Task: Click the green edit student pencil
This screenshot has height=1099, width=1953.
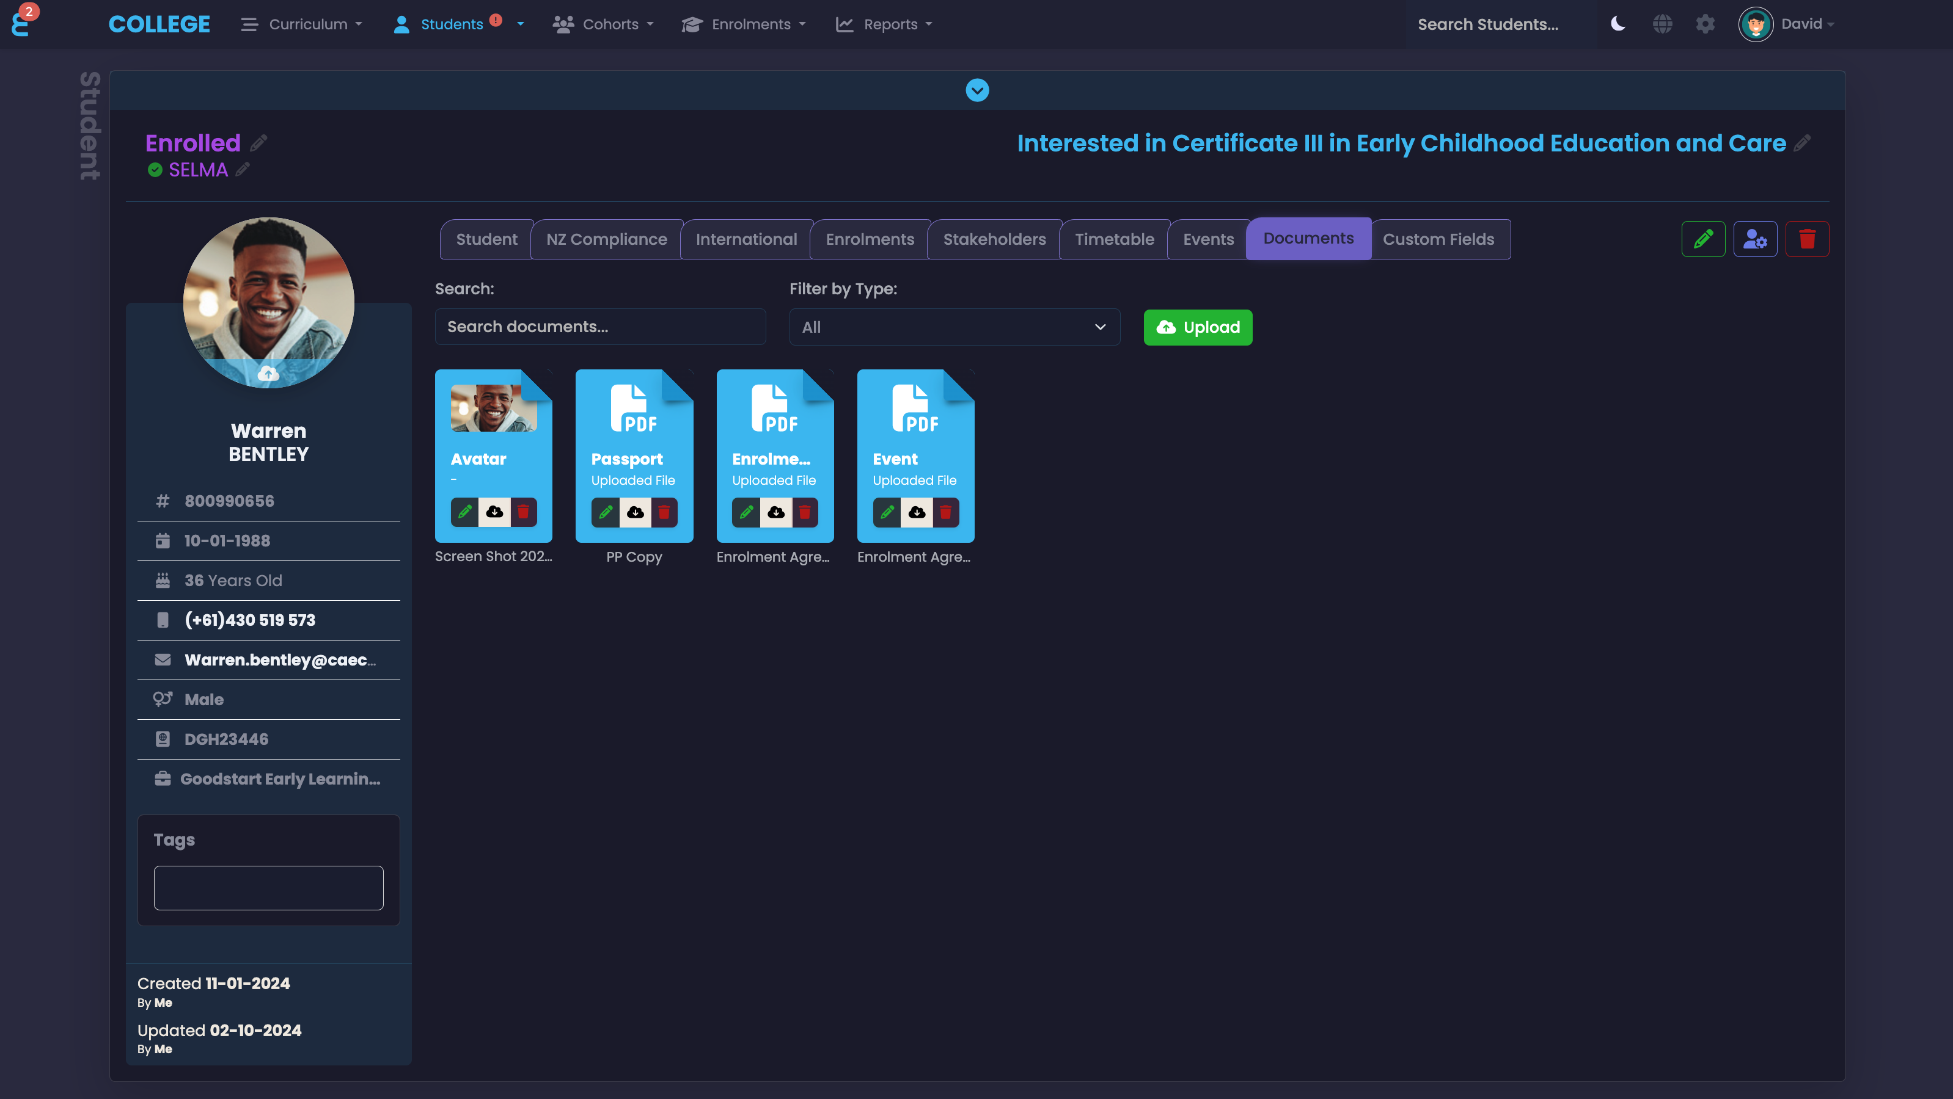Action: (x=1703, y=239)
